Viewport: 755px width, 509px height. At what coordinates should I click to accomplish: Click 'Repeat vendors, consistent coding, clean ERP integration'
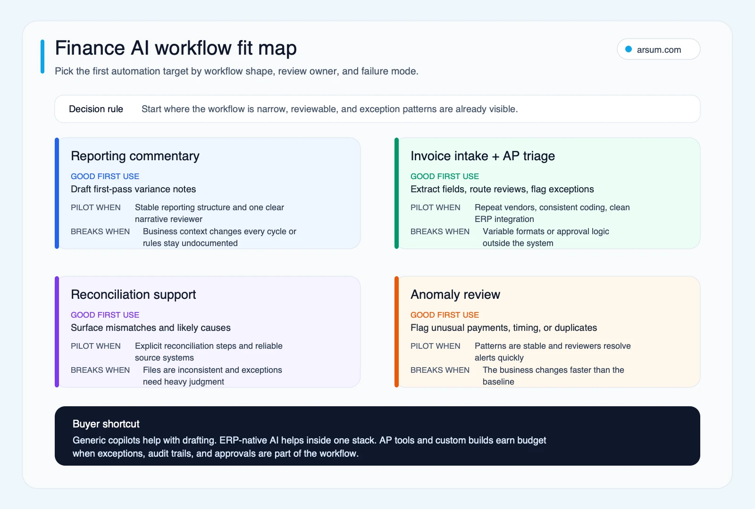pyautogui.click(x=552, y=213)
